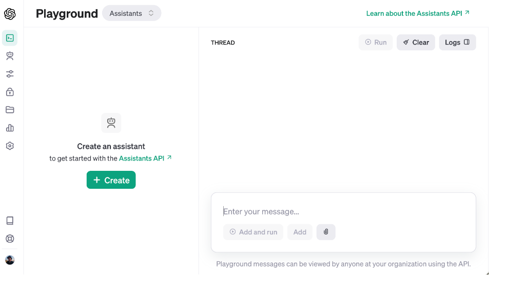Viewport: 506px width, 296px height.
Task: Open the Usage bar chart icon
Action: point(10,128)
